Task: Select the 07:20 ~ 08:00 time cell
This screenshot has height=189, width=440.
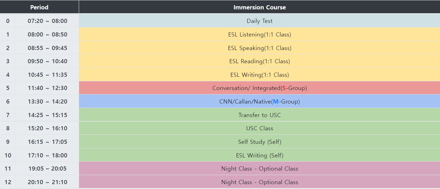Action: tap(47, 21)
